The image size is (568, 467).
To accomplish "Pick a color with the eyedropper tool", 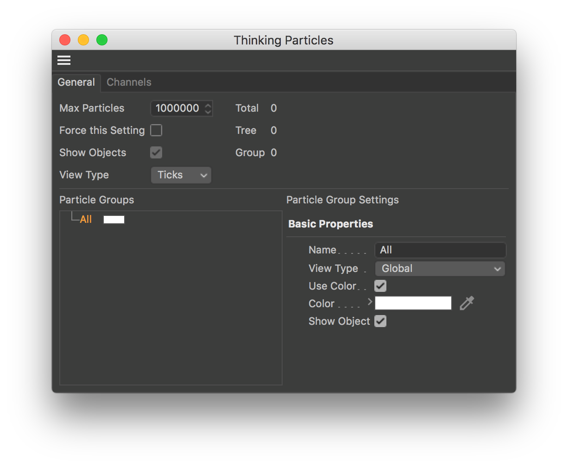I will click(x=467, y=303).
